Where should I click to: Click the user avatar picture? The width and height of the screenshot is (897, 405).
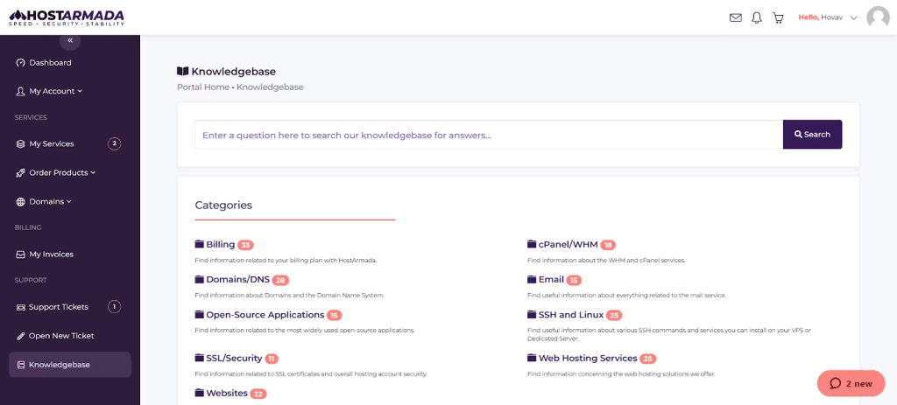pos(878,17)
